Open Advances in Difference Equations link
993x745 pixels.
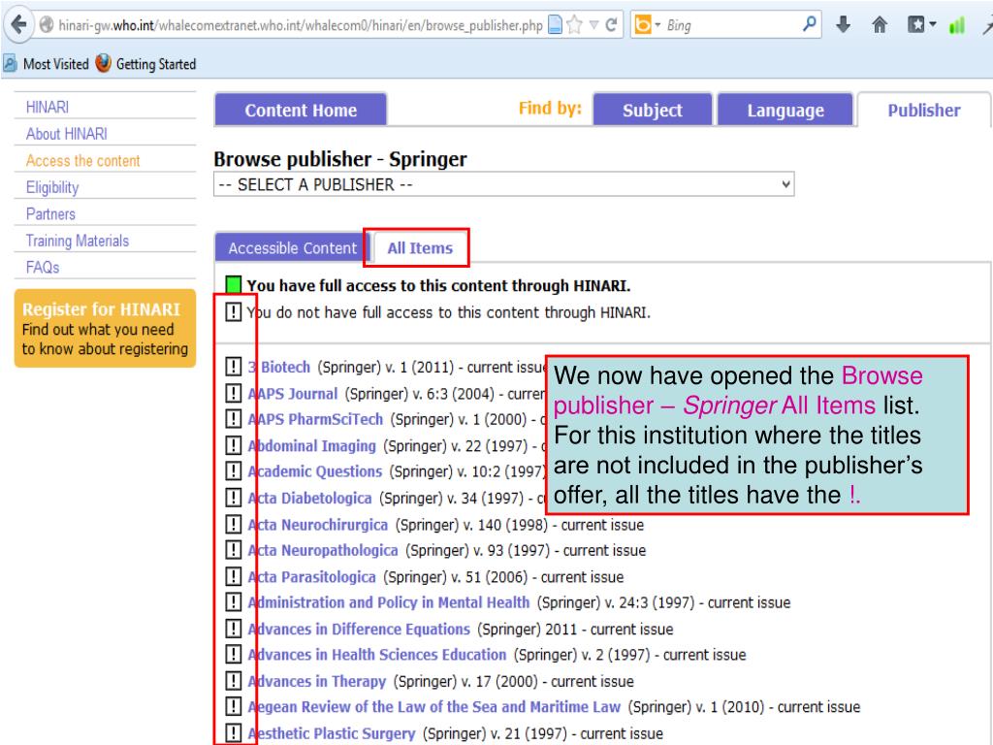[x=359, y=629]
